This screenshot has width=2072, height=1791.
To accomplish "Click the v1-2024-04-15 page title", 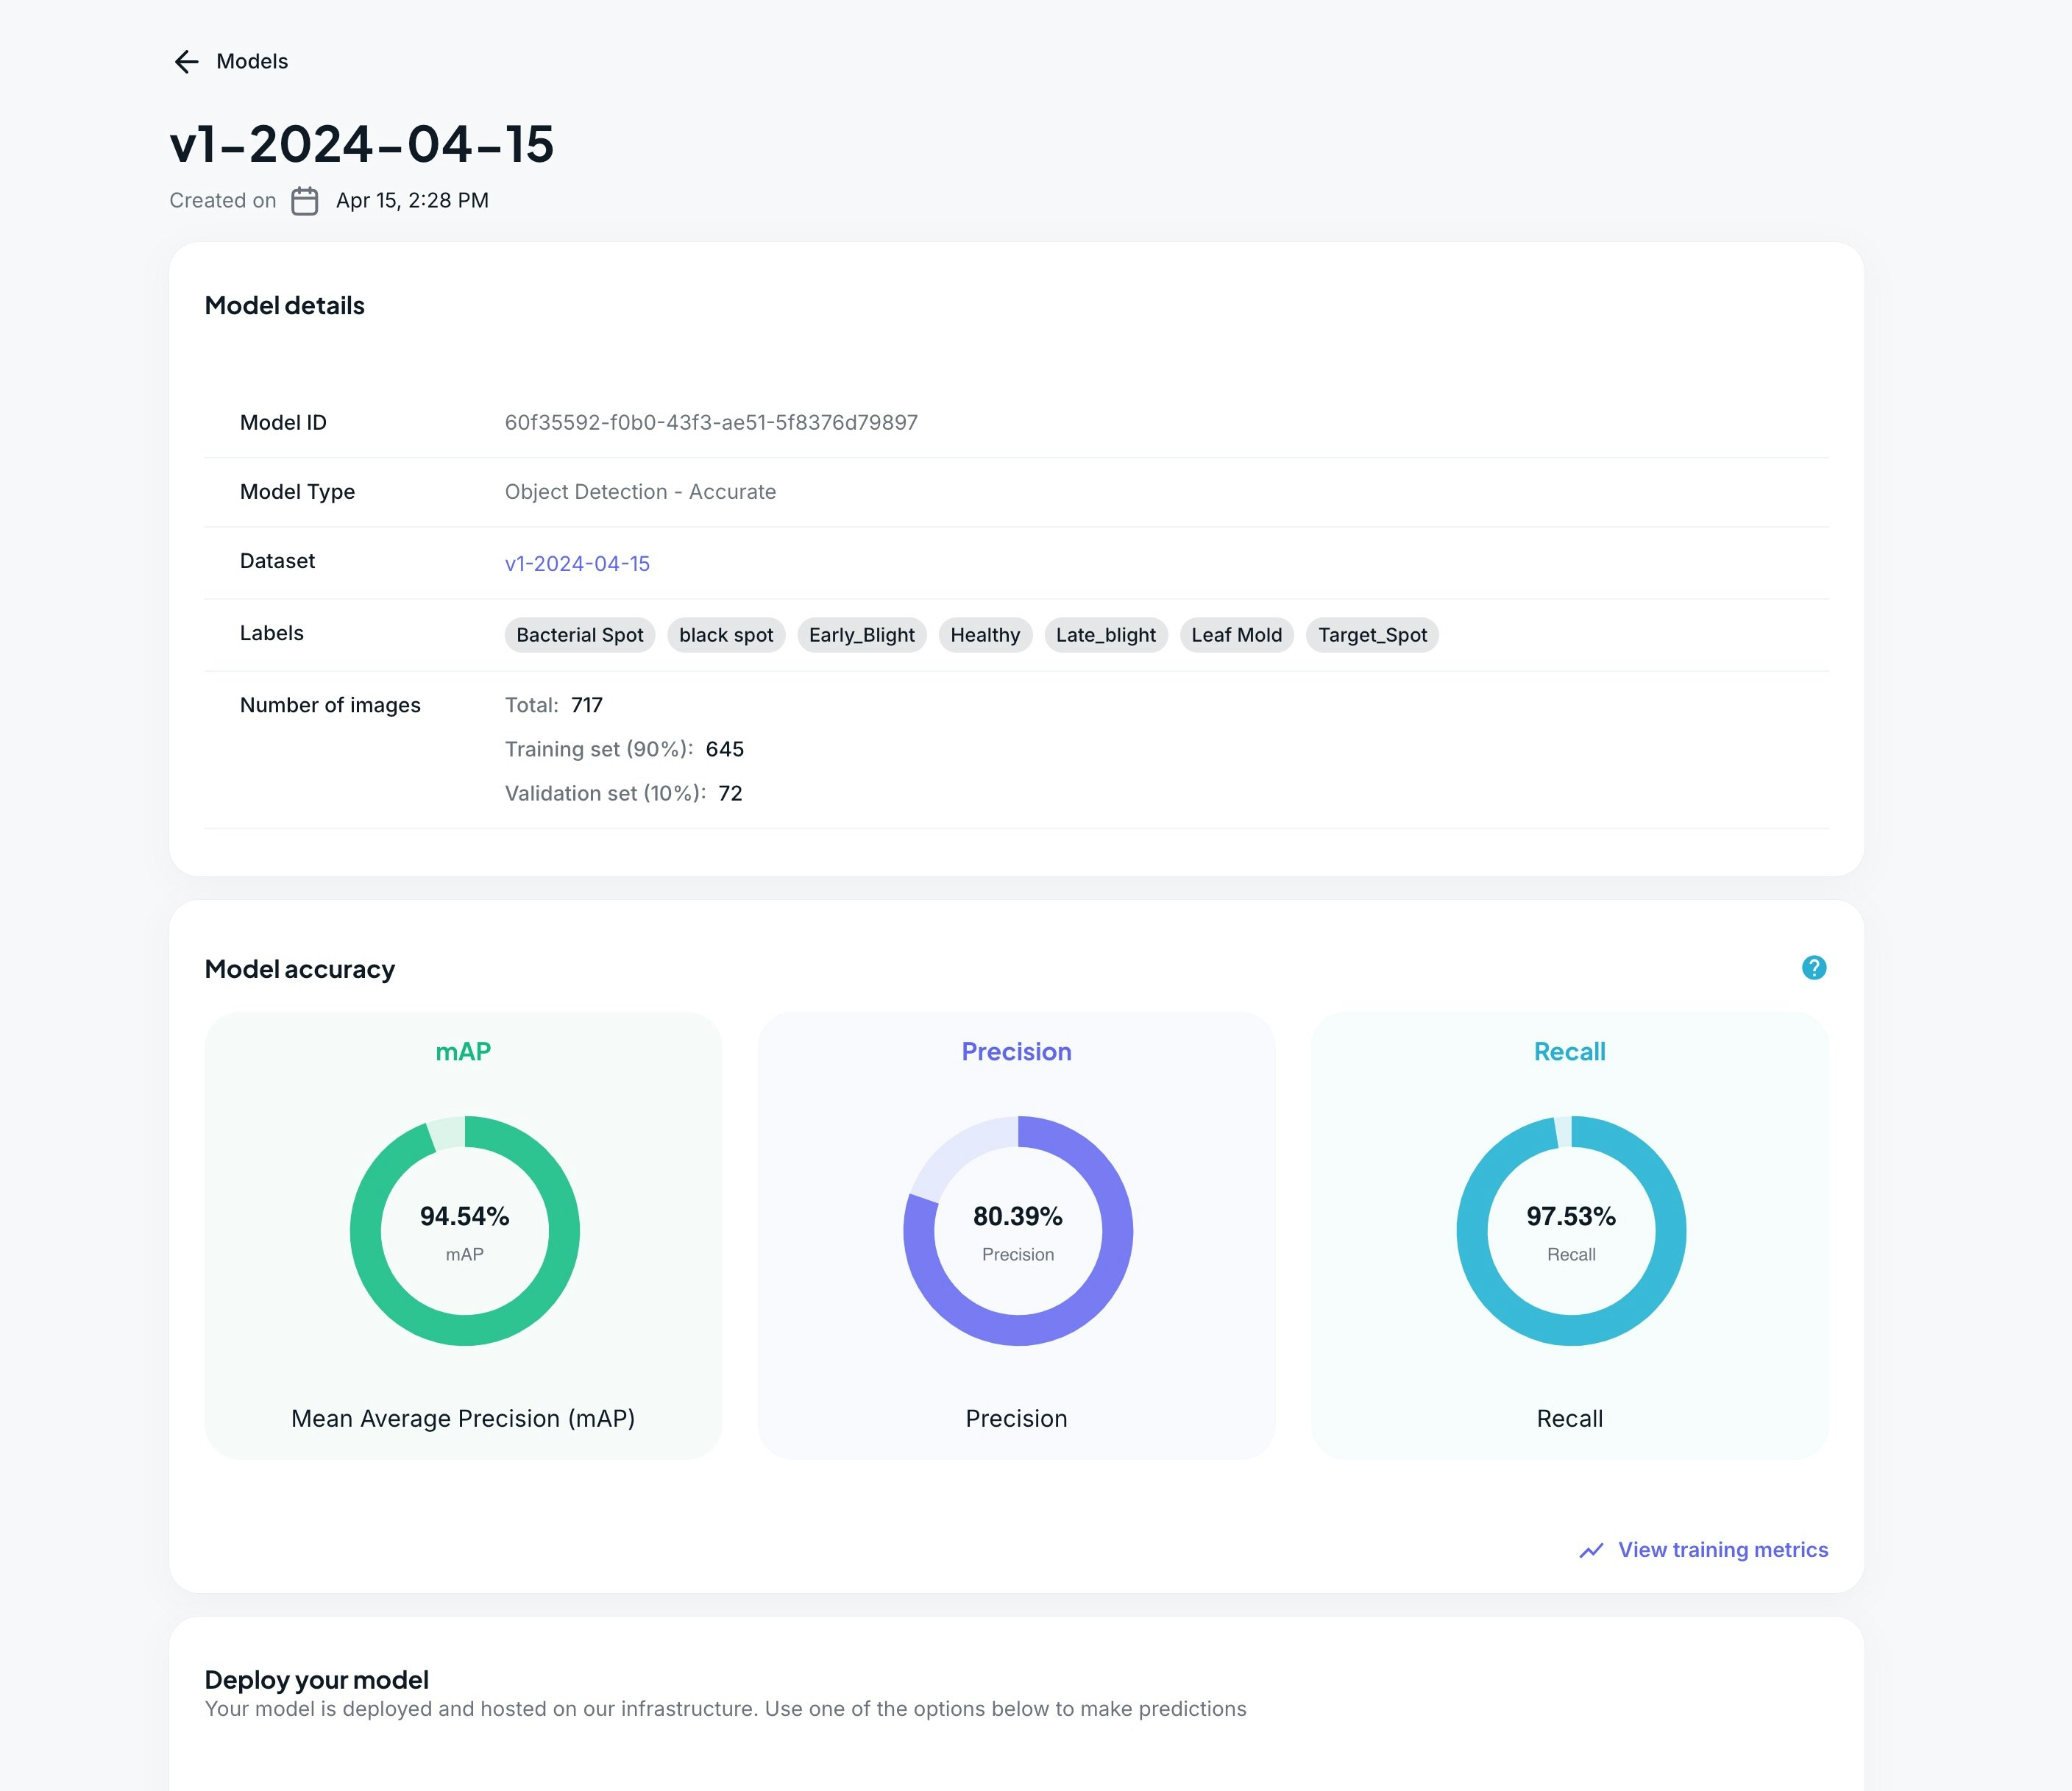I will (362, 144).
